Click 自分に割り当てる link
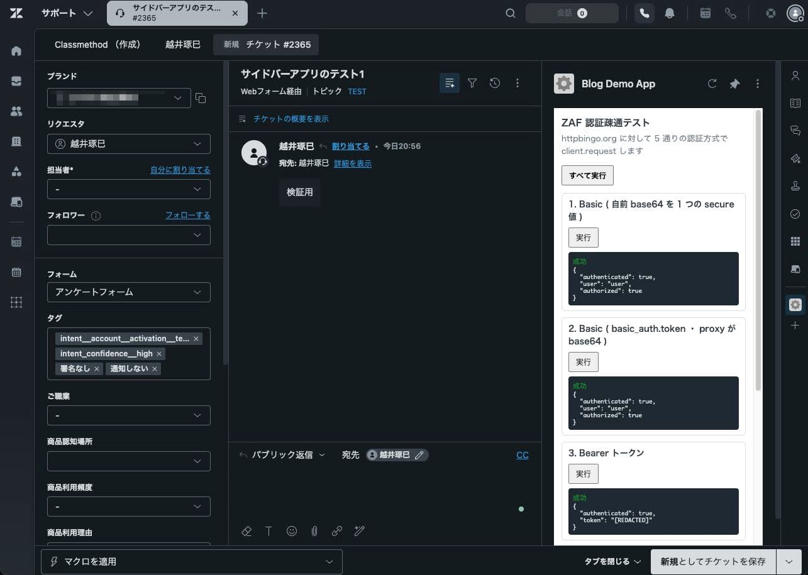 pyautogui.click(x=180, y=170)
